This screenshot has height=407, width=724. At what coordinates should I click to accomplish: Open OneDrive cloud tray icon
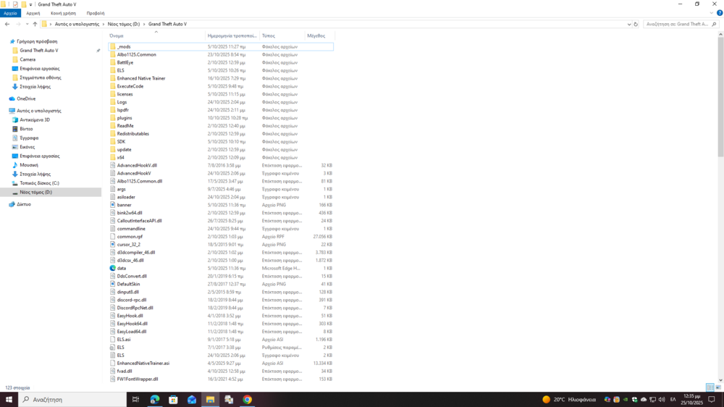pos(644,400)
